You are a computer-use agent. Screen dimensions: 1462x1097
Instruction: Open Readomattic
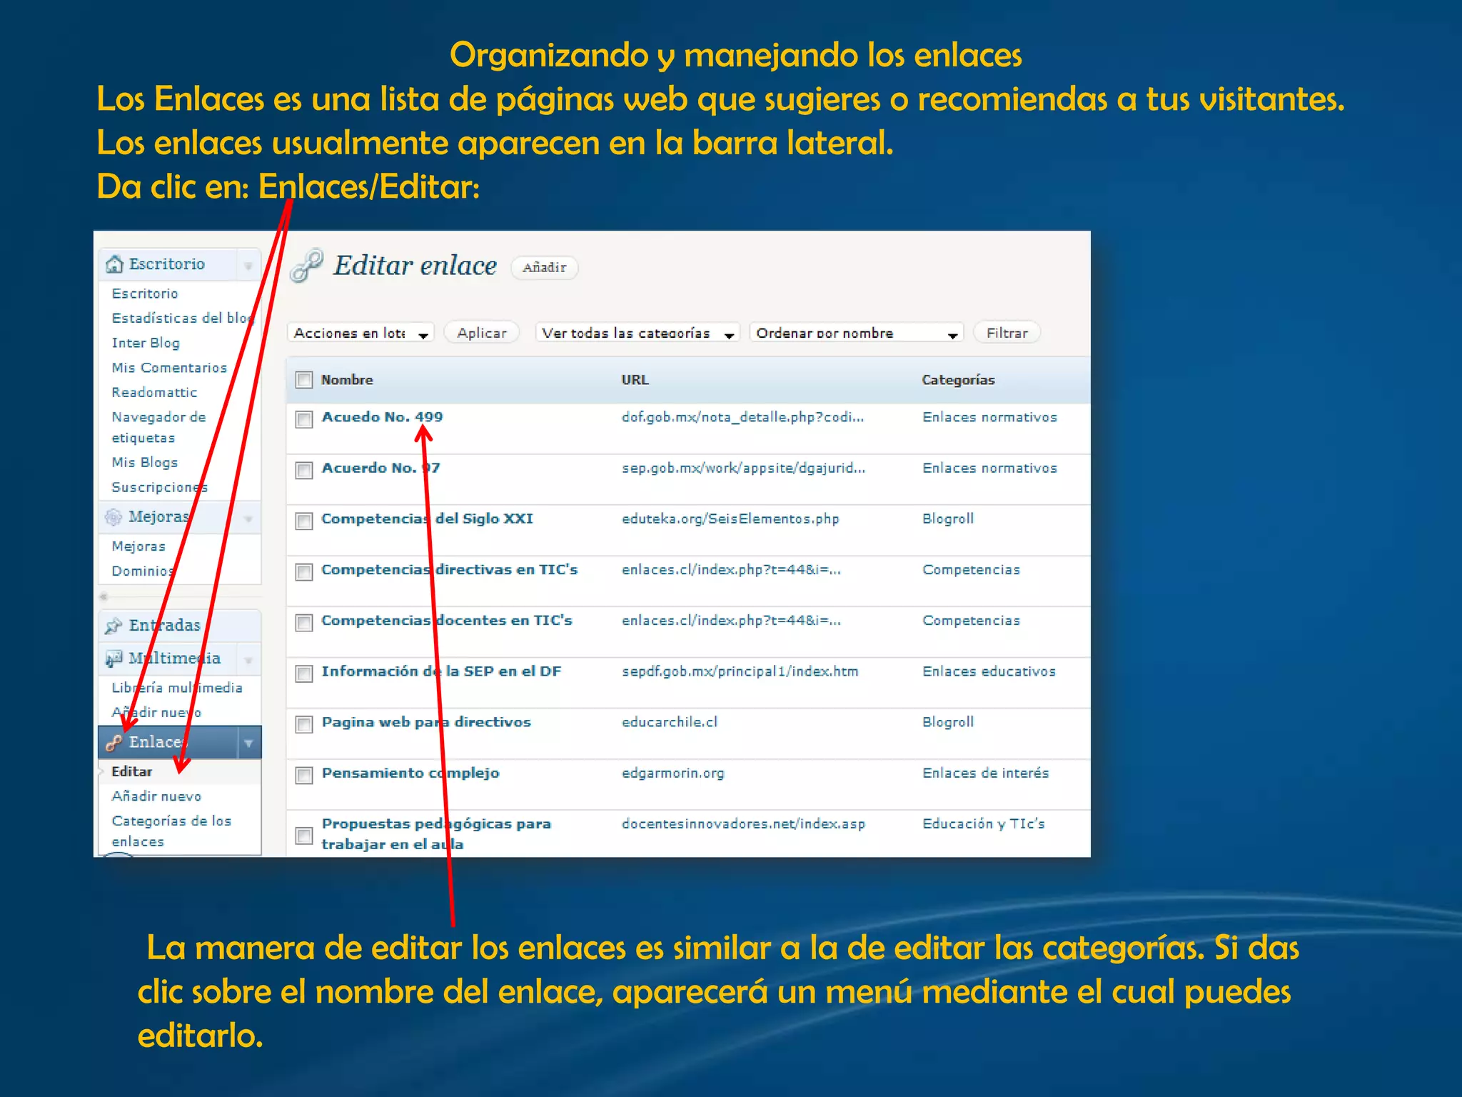tap(154, 392)
